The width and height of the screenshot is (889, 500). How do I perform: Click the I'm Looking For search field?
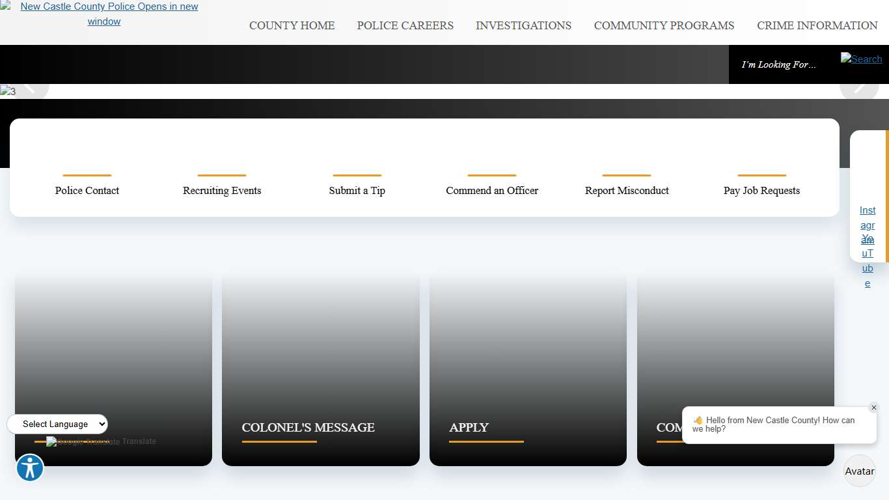click(779, 64)
